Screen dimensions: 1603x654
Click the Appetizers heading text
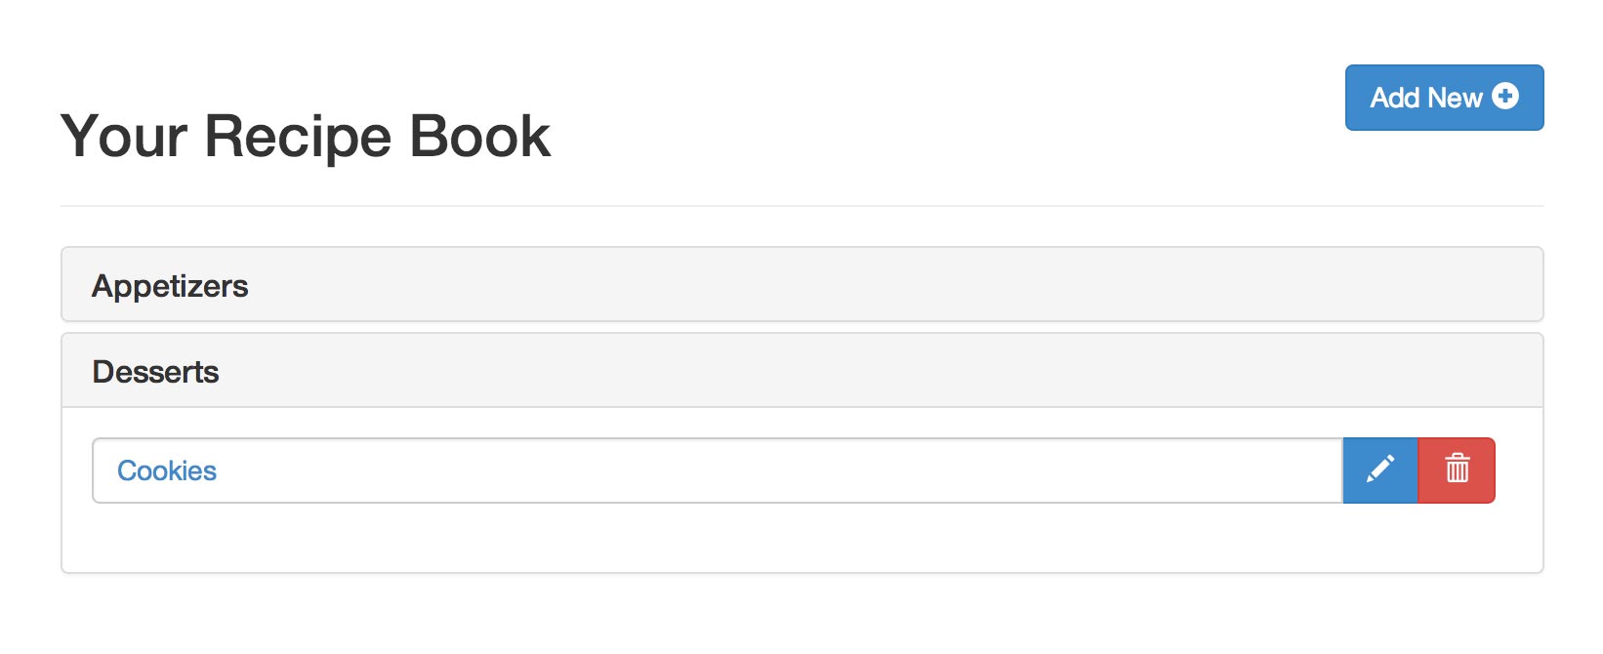(x=170, y=285)
